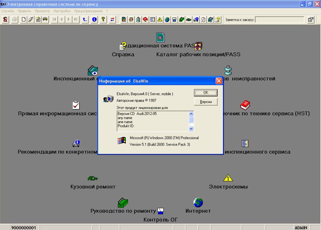Click the Версии button in the dialog
Screen dimensions: 321x230
(x=206, y=102)
